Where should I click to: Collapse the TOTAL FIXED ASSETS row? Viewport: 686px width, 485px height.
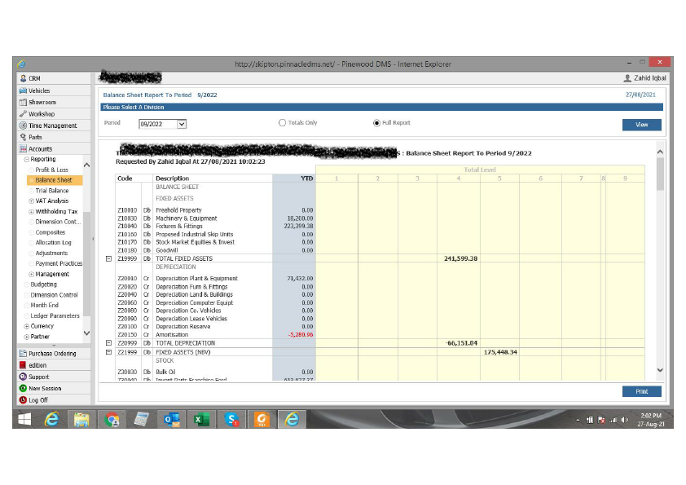[108, 258]
